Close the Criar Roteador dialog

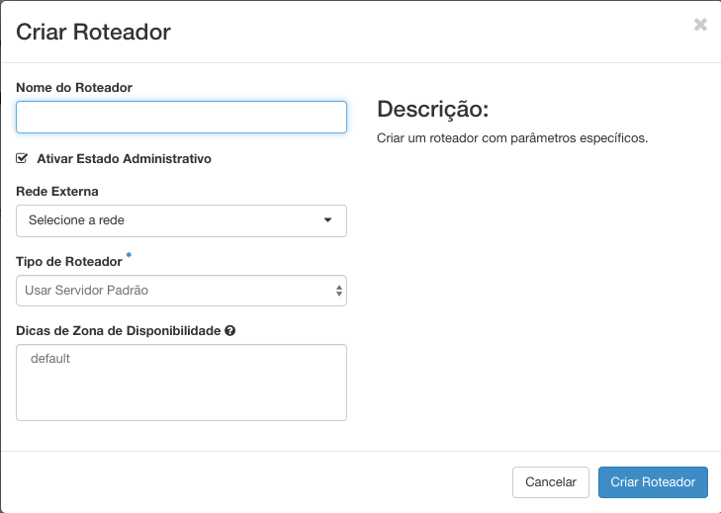tap(700, 25)
